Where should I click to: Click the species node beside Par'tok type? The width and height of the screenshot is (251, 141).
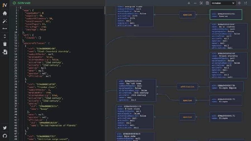pyautogui.click(x=187, y=100)
